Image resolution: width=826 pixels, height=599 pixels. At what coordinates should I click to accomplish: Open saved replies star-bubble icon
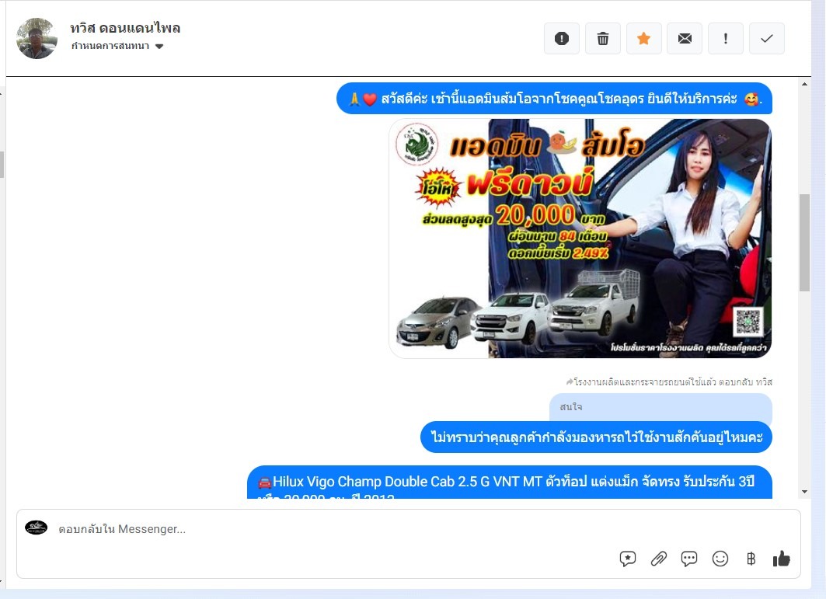(x=627, y=559)
